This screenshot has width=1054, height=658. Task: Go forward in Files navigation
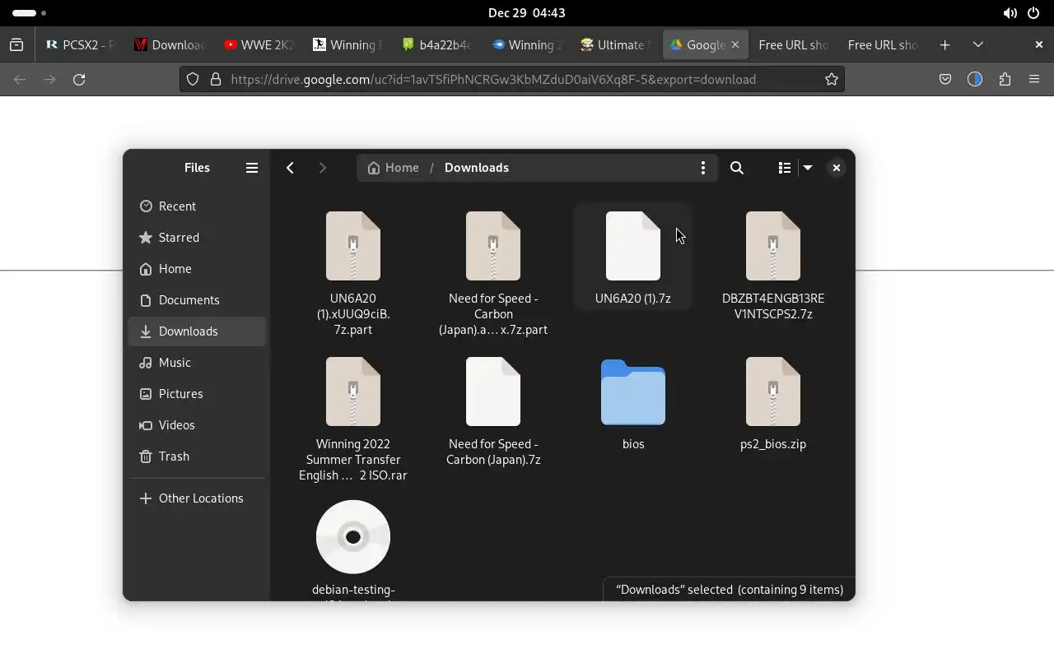tap(322, 168)
